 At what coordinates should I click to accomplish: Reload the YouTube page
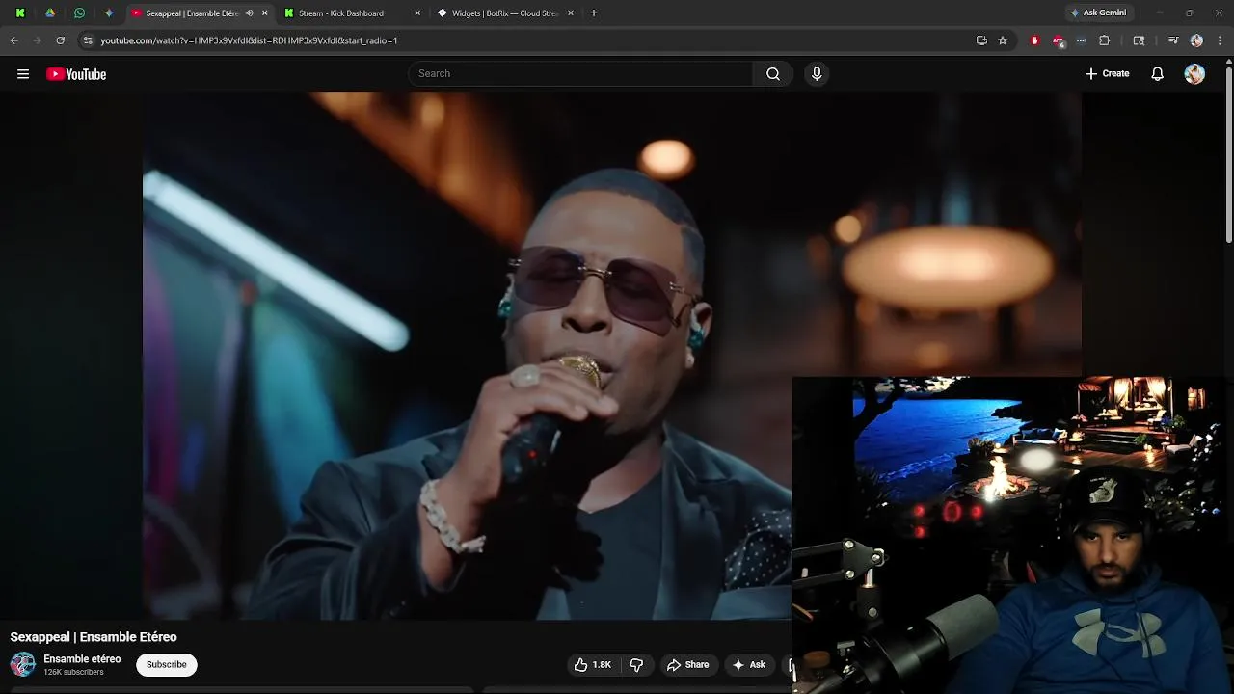(x=60, y=40)
